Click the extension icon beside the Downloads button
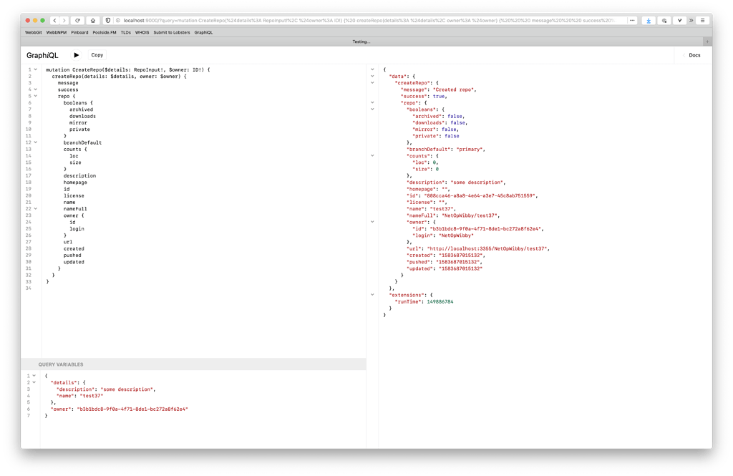This screenshot has height=476, width=733. tap(664, 20)
